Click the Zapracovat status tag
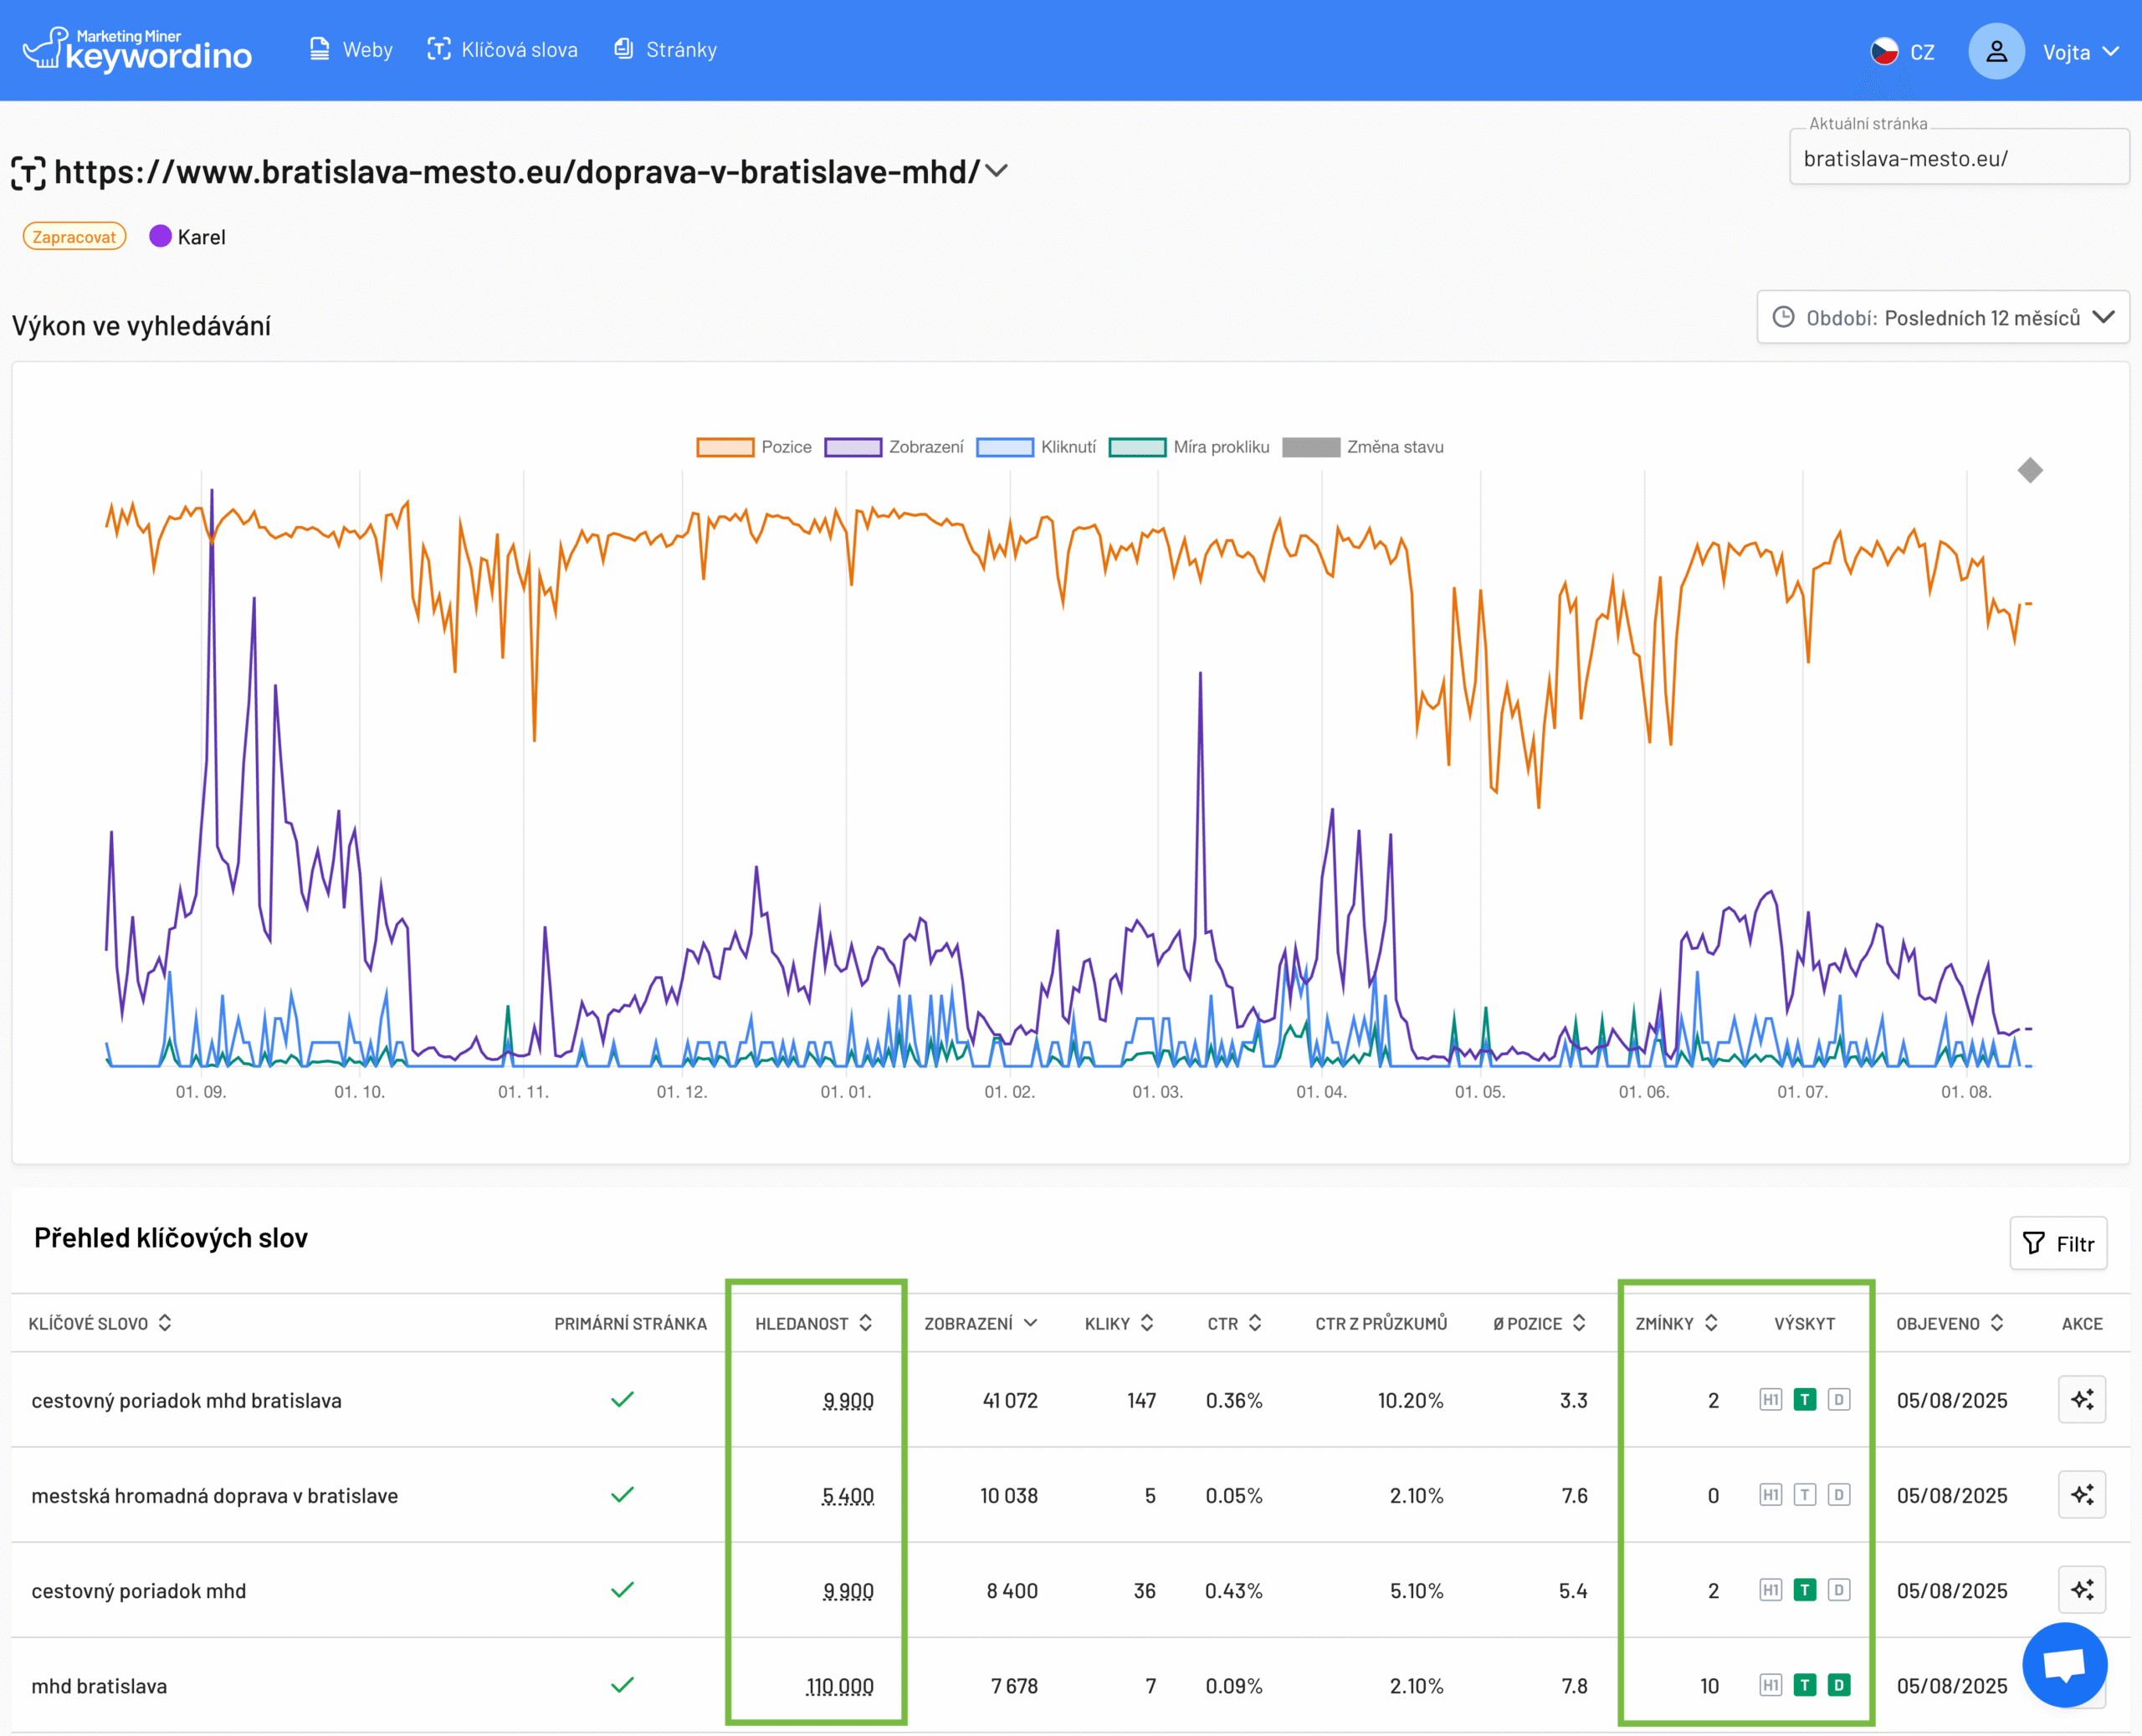Image resolution: width=2142 pixels, height=1736 pixels. 74,237
